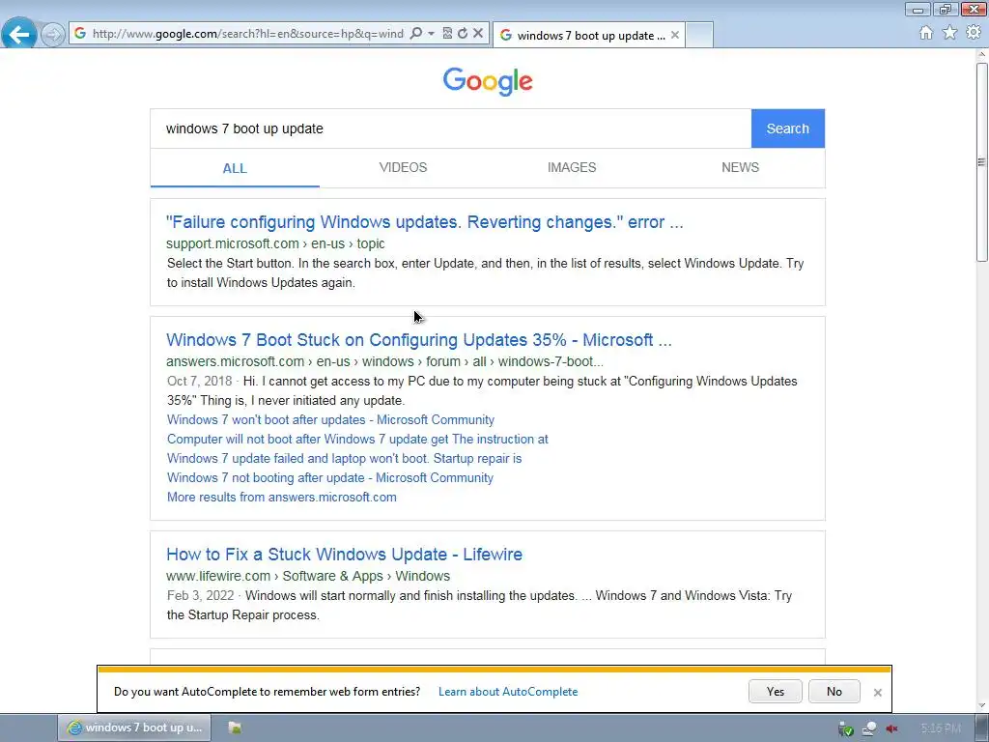The image size is (989, 742).
Task: Switch to the NEWS results tab
Action: click(x=740, y=168)
